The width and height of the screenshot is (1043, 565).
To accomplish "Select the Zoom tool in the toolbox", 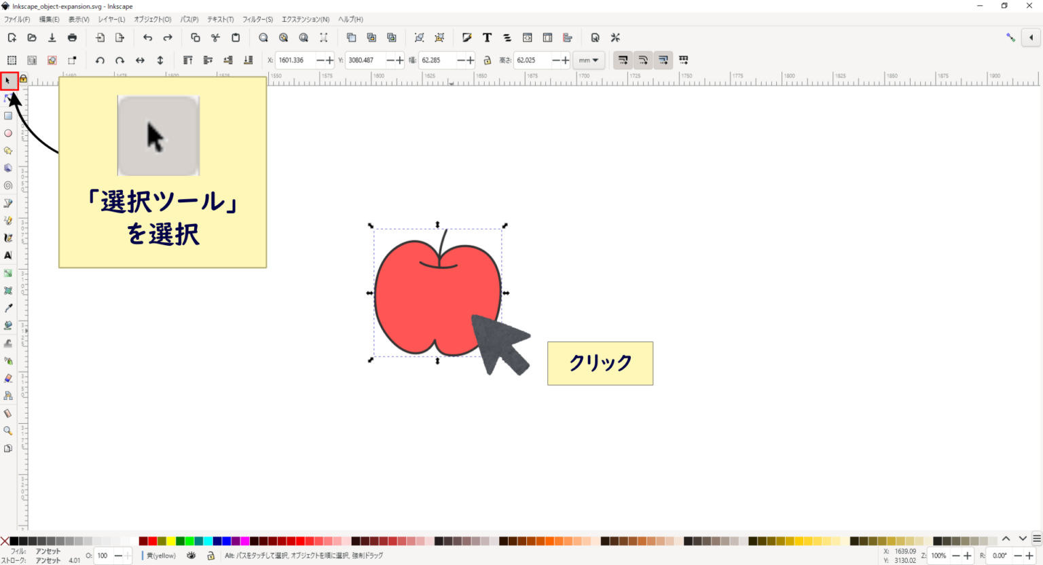I will [x=8, y=431].
